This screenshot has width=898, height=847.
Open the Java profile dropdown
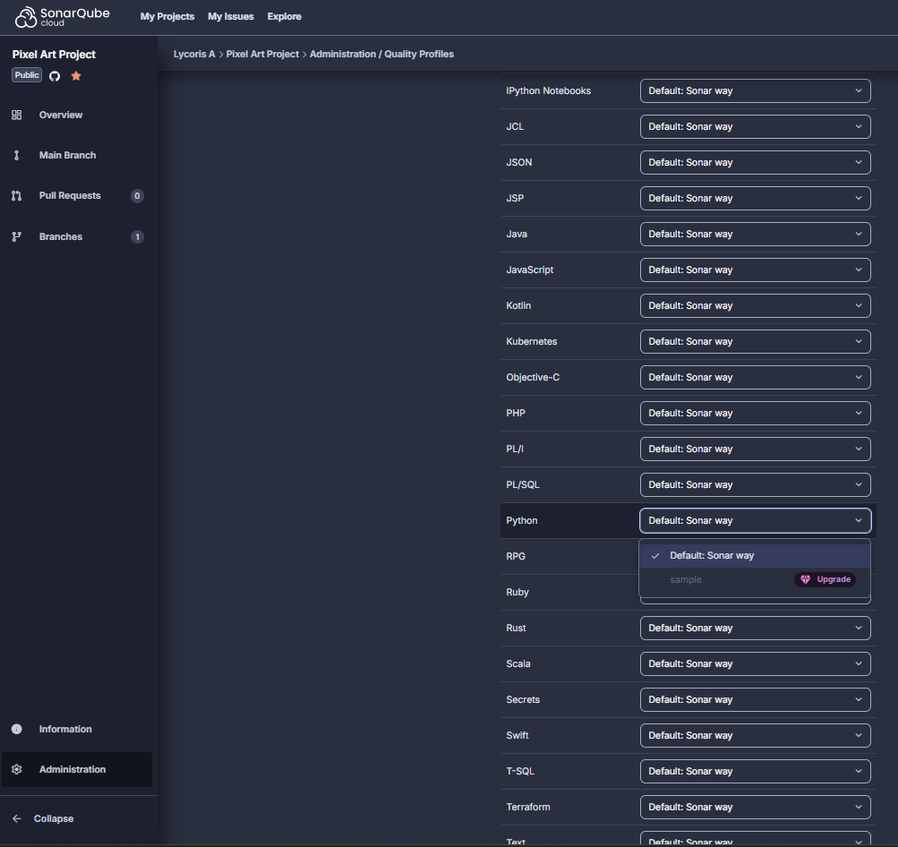tap(755, 235)
